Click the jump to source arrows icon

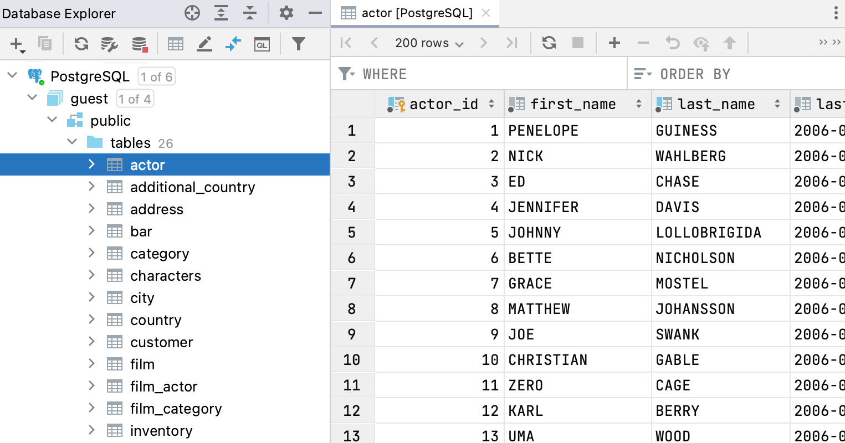(233, 44)
